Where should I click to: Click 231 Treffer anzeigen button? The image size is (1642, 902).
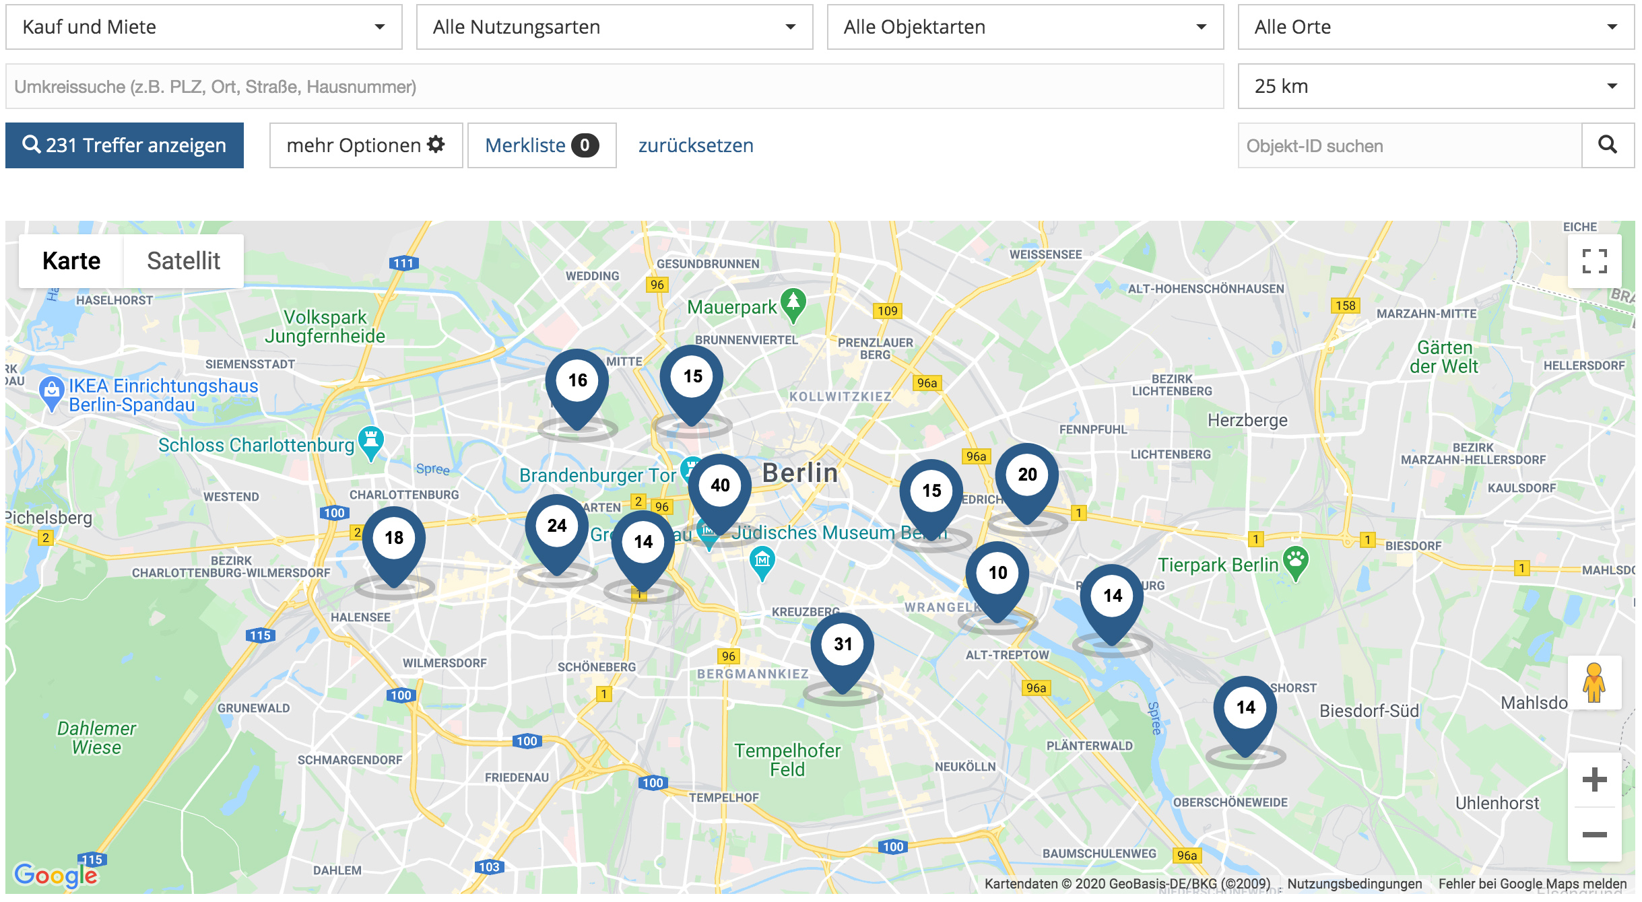click(125, 145)
